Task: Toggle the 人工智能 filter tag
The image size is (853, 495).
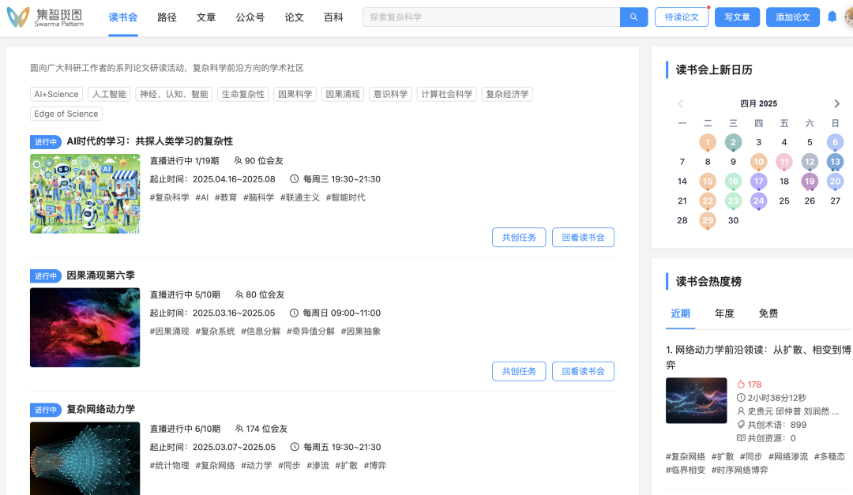Action: click(109, 94)
